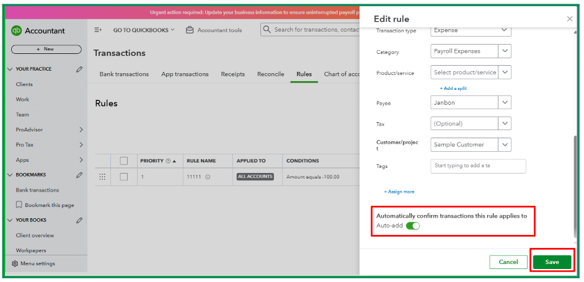
Task: Open Clients in the sidebar
Action: [x=24, y=84]
